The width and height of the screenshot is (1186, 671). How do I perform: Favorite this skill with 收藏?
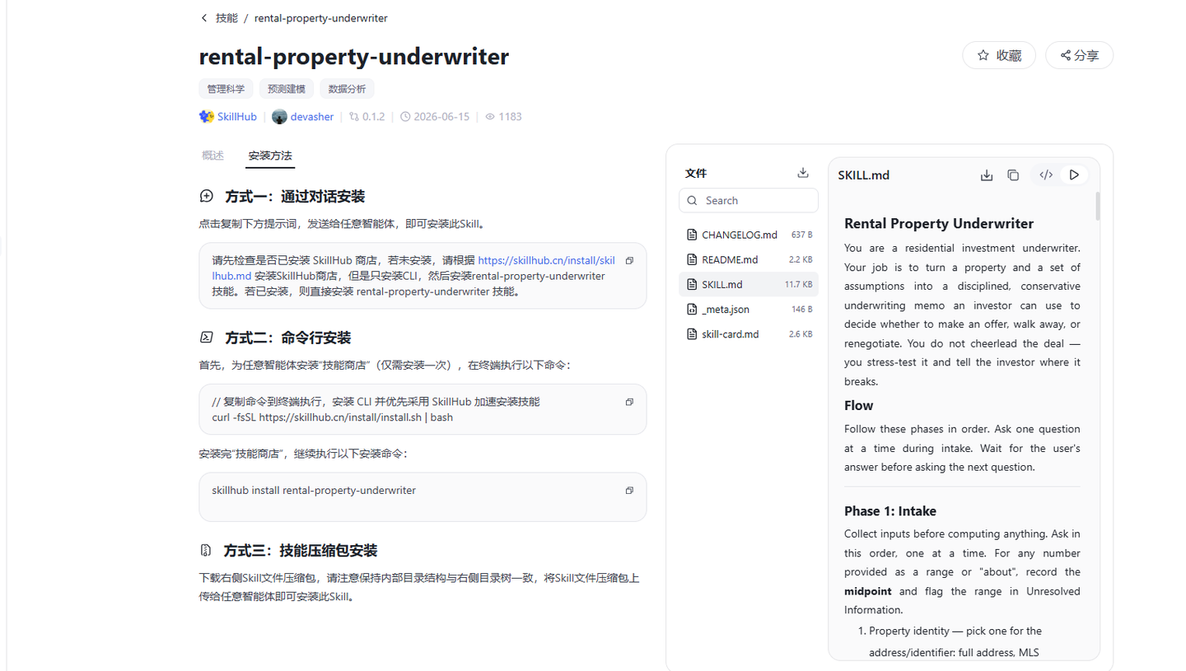999,55
